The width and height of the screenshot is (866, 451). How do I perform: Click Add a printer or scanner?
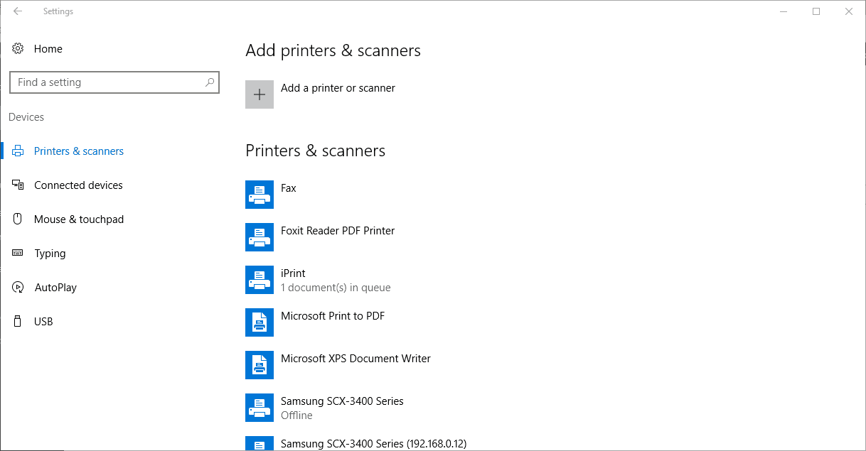[x=338, y=88]
